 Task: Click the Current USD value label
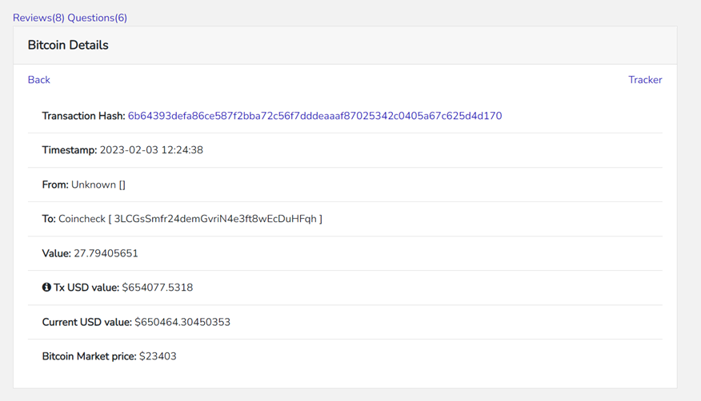pyautogui.click(x=86, y=322)
